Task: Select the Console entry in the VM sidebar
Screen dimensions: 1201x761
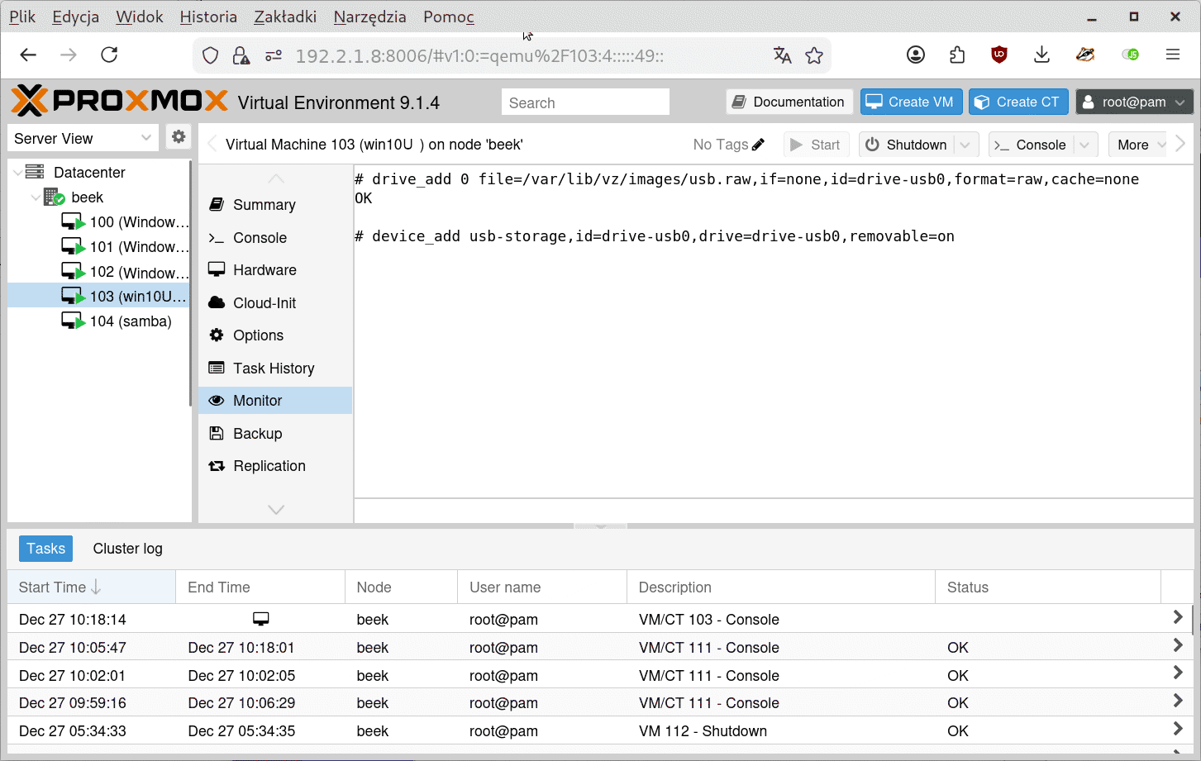Action: (217, 237)
